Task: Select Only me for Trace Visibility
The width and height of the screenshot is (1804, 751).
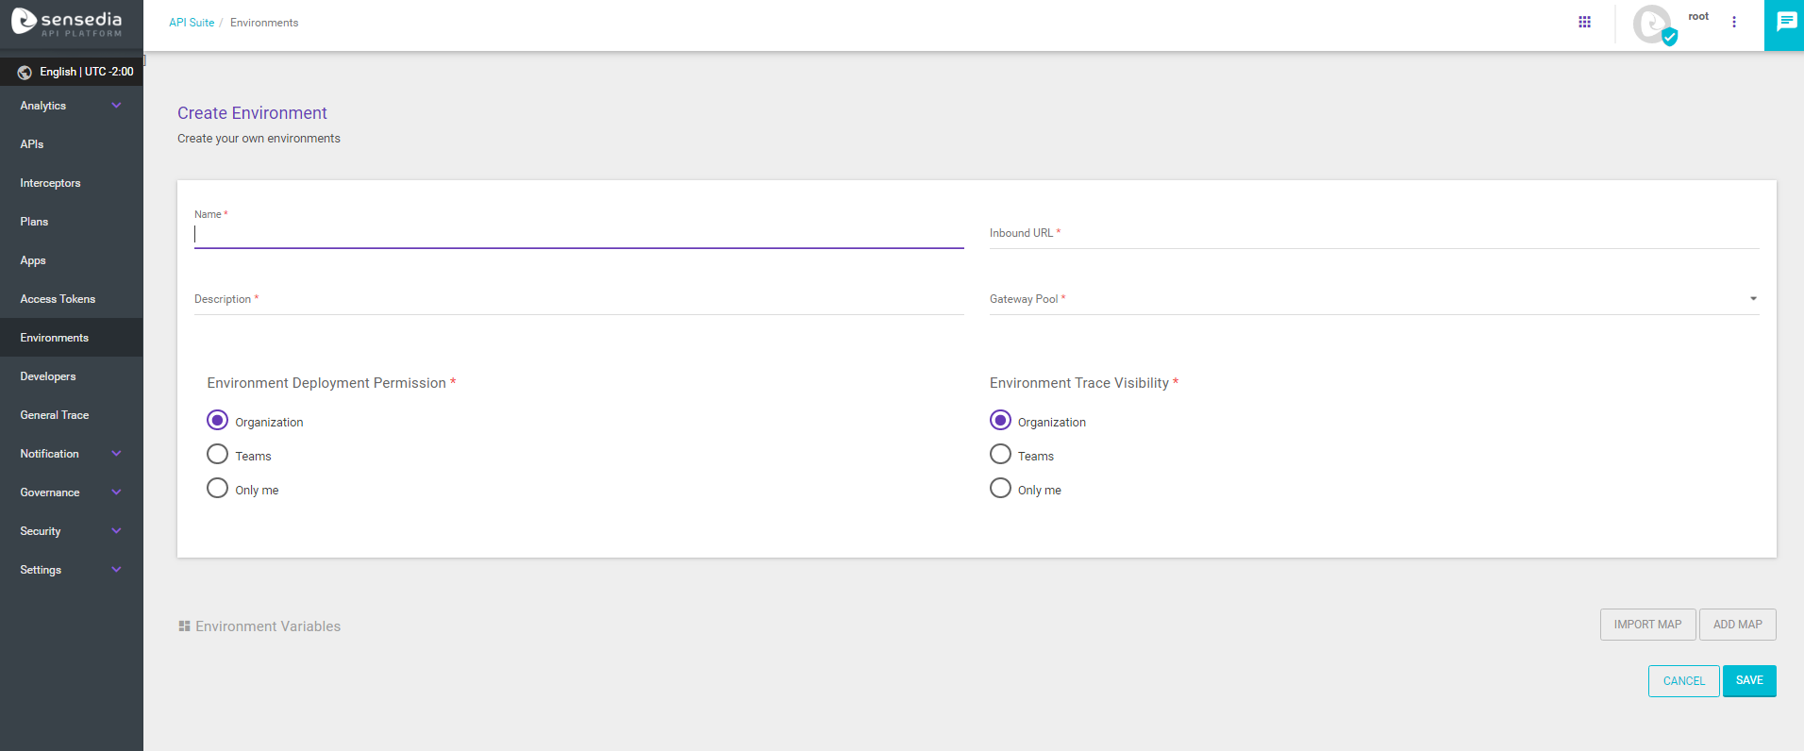Action: tap(1000, 489)
